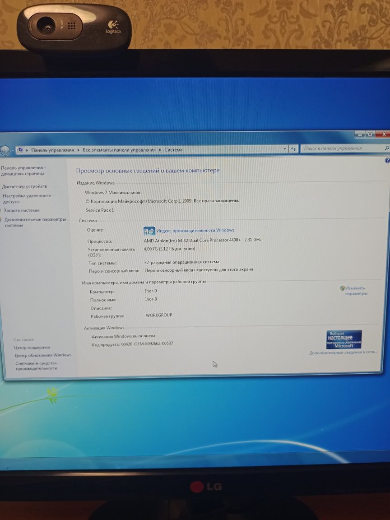Screen dimensions: 390x520
Task: Expand the arrow before Панель управления breadcrumb
Action: pos(27,150)
